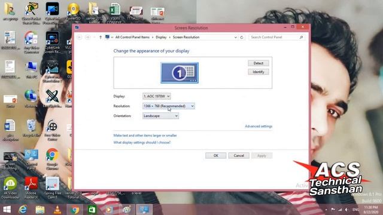Switch to Chrome in taskbar

pyautogui.click(x=75, y=210)
